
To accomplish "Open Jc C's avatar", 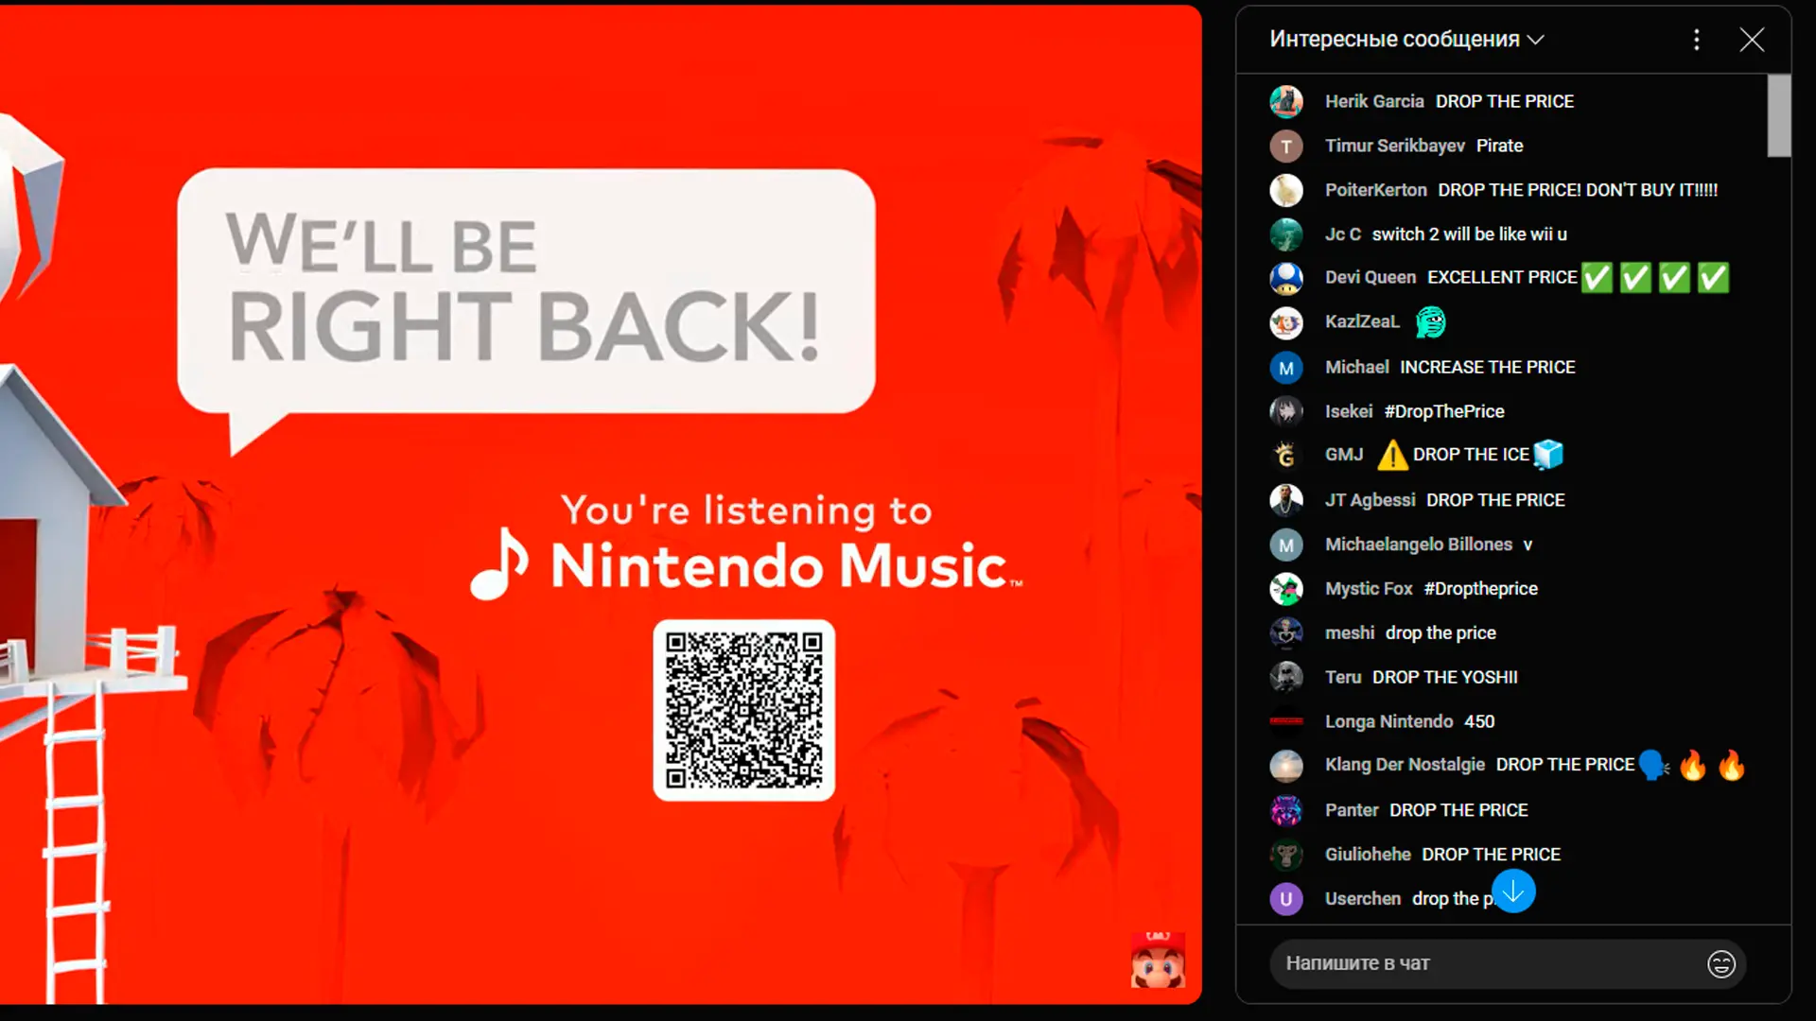I will pyautogui.click(x=1286, y=234).
